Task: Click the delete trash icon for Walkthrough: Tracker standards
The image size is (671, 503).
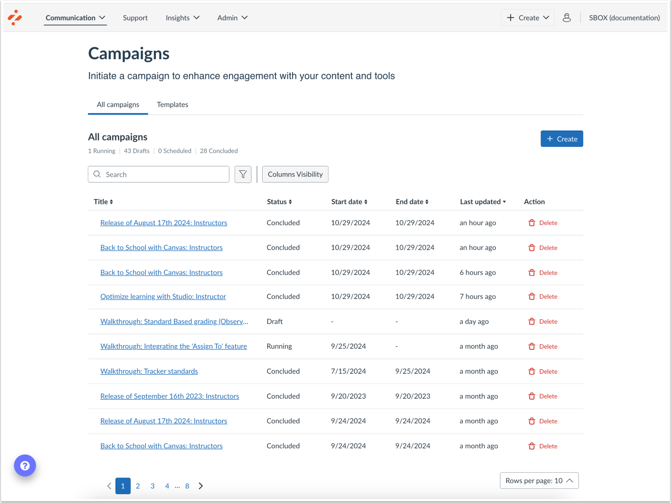Action: 531,371
